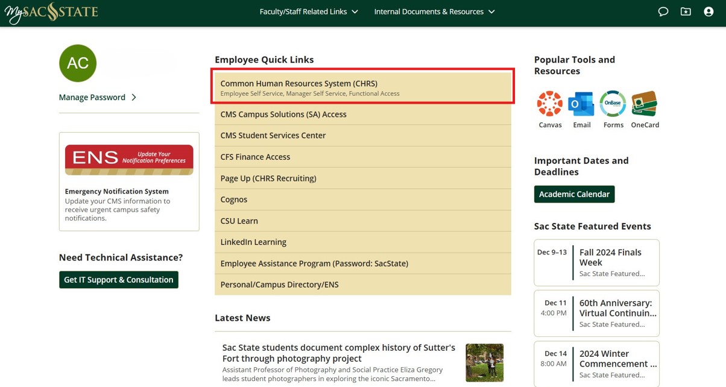Image resolution: width=726 pixels, height=387 pixels.
Task: Open the Email icon under Popular Tools
Action: tap(581, 104)
